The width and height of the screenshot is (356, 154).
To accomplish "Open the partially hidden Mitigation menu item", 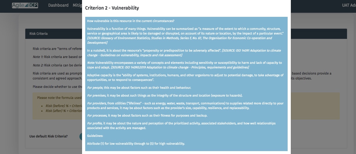I will pos(77,5).
